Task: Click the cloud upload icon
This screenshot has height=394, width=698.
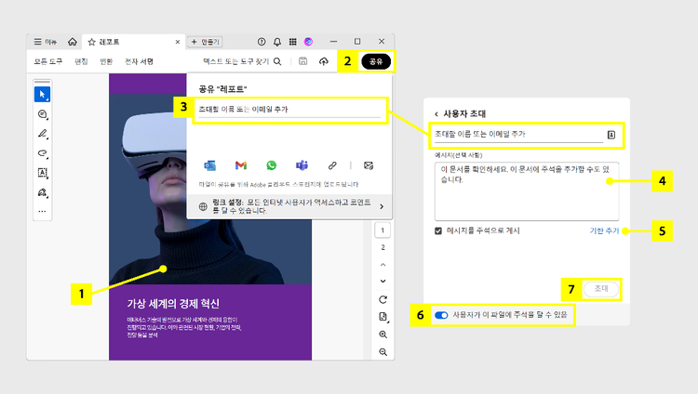Action: click(324, 61)
